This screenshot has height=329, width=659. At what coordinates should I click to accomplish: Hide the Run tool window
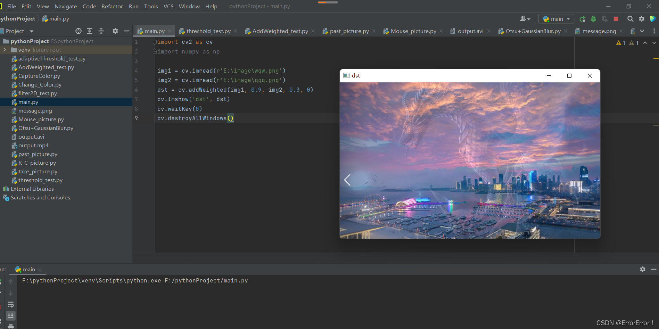(654, 269)
